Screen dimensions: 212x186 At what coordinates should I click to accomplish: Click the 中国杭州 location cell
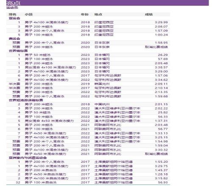pos(102,104)
